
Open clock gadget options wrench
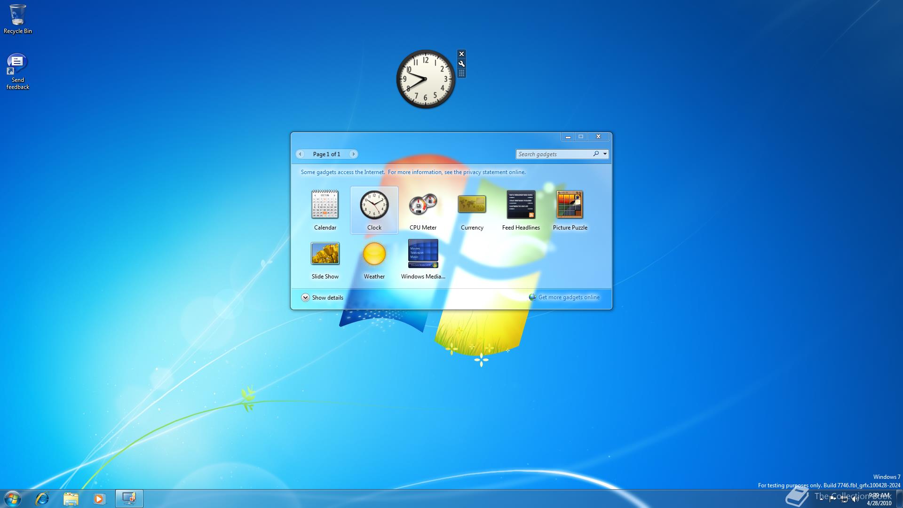[461, 63]
